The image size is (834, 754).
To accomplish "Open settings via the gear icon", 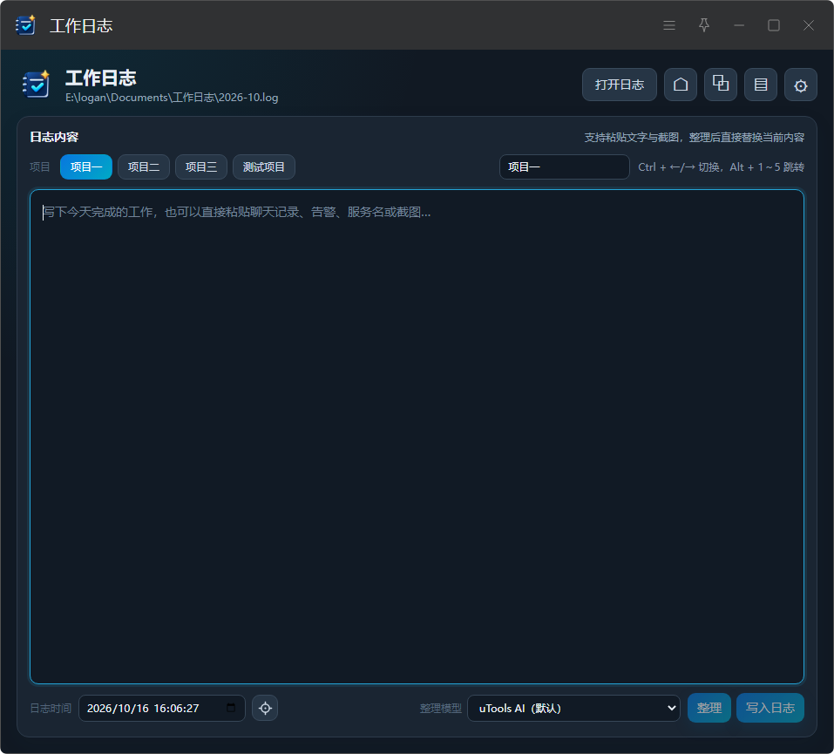I will pos(801,85).
